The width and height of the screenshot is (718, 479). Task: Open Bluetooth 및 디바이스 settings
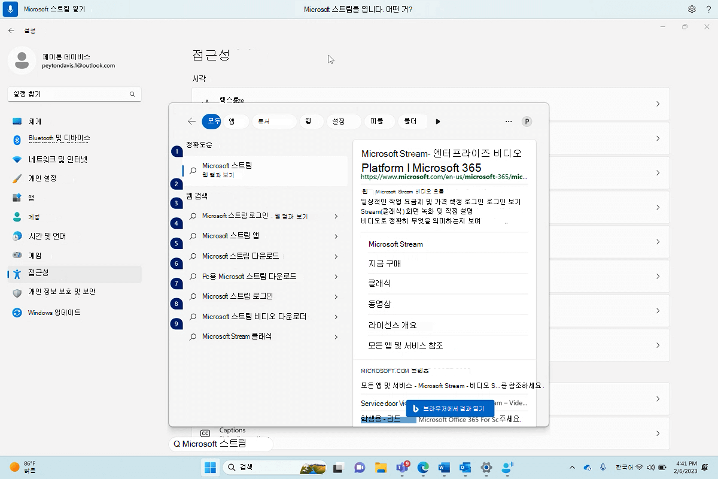click(x=74, y=139)
